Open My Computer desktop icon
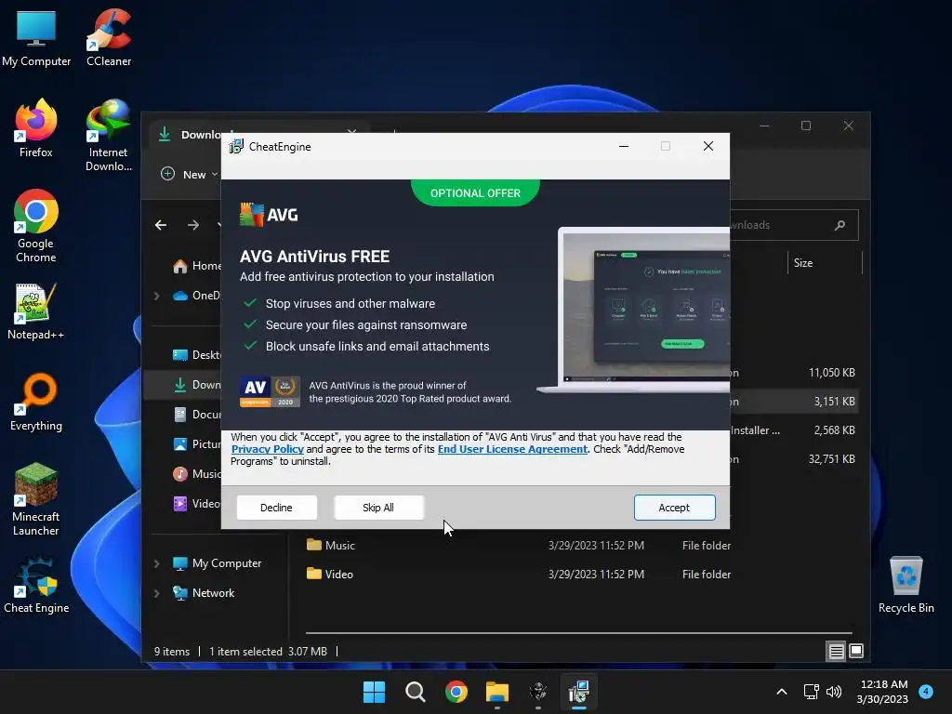The width and height of the screenshot is (952, 714). coord(36,38)
